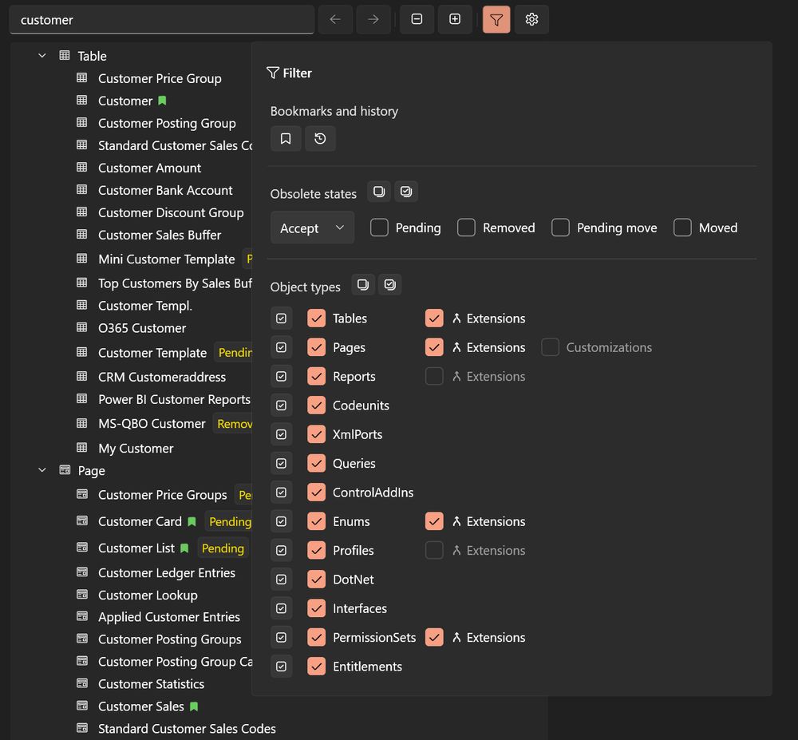Uncheck the Tables object type checkbox
Image resolution: width=798 pixels, height=740 pixels.
pyautogui.click(x=317, y=319)
